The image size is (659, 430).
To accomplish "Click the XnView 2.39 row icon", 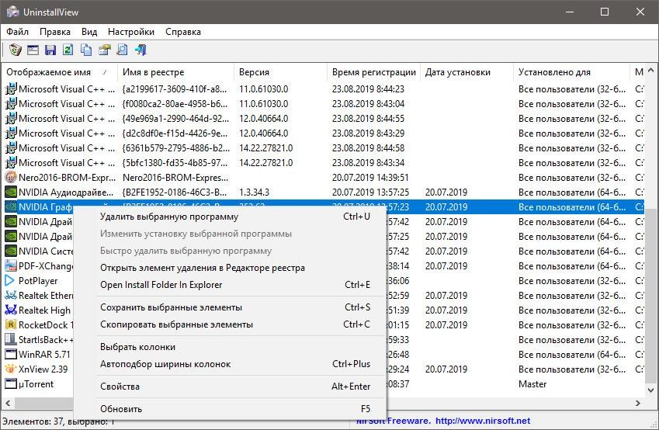I will tap(11, 369).
